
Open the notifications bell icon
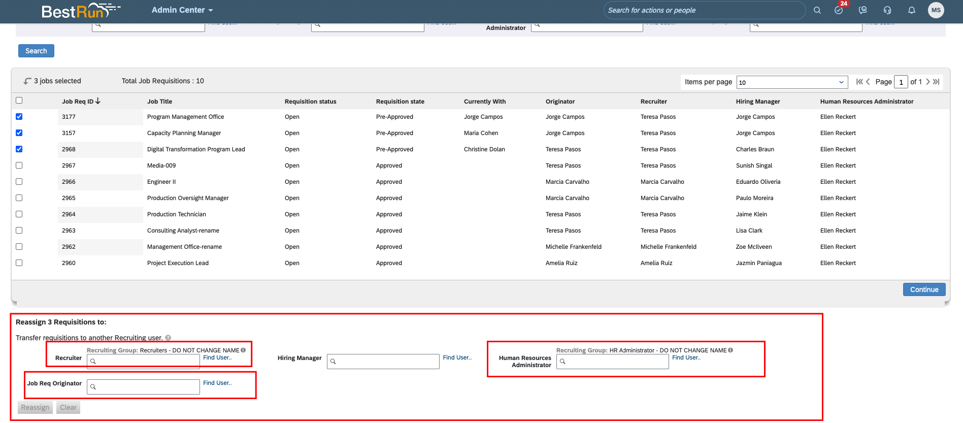pyautogui.click(x=912, y=10)
